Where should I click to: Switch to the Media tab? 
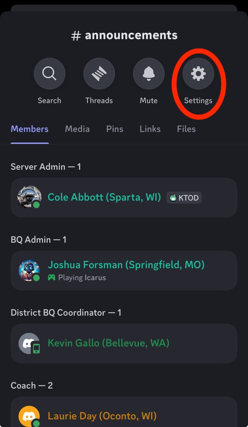[77, 129]
